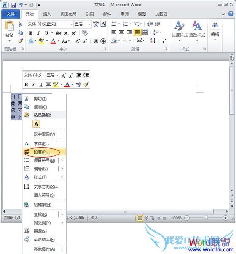Select 复制(C) in context menu

pos(44,107)
